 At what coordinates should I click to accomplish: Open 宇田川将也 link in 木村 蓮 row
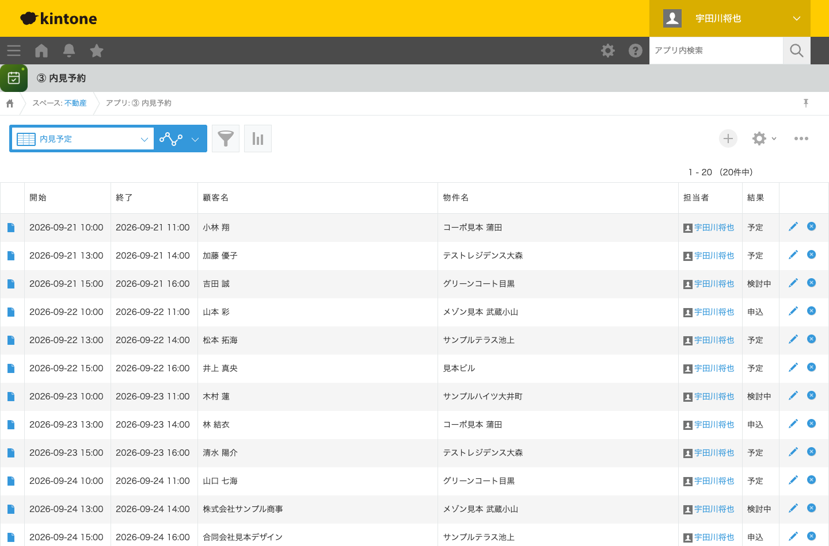click(x=714, y=397)
